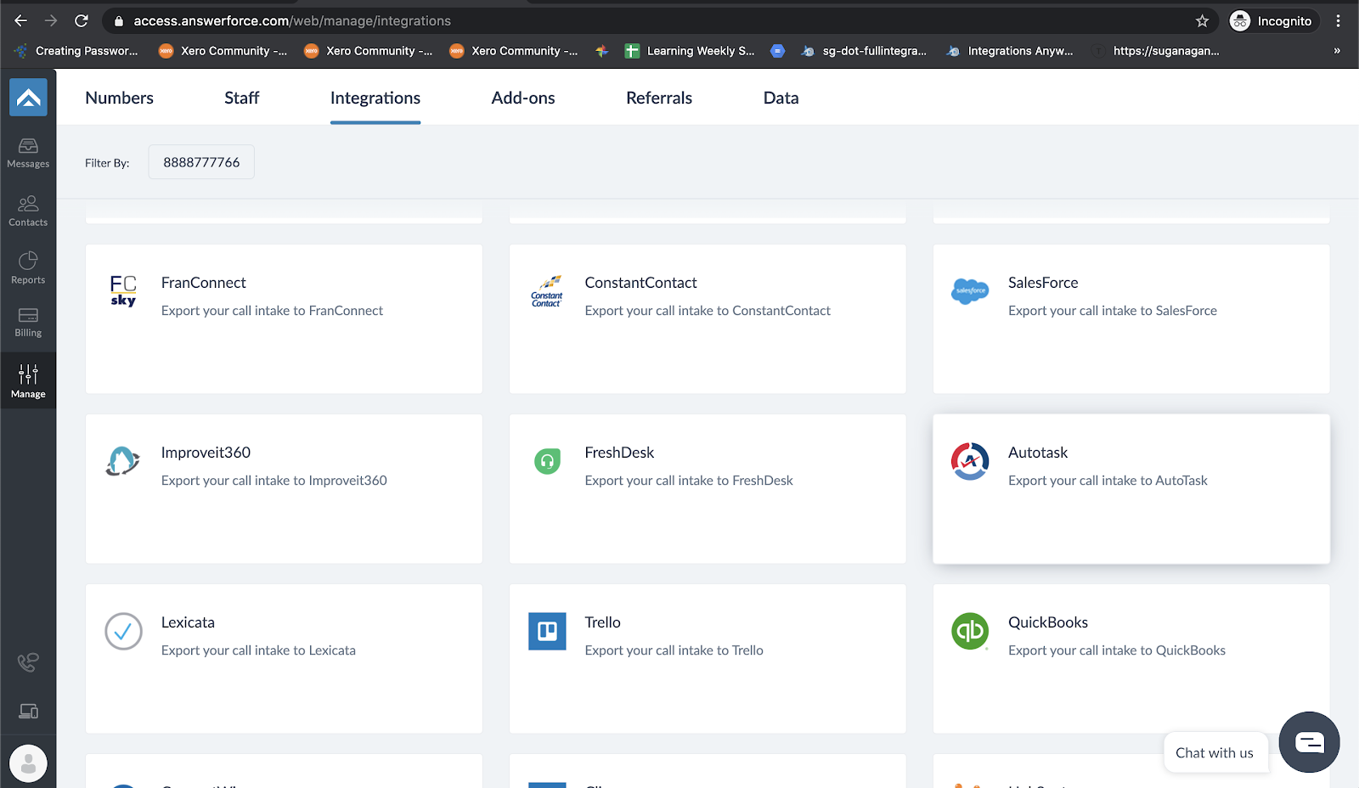Screen dimensions: 1359x788
Task: Switch to the Data tab
Action: point(781,98)
